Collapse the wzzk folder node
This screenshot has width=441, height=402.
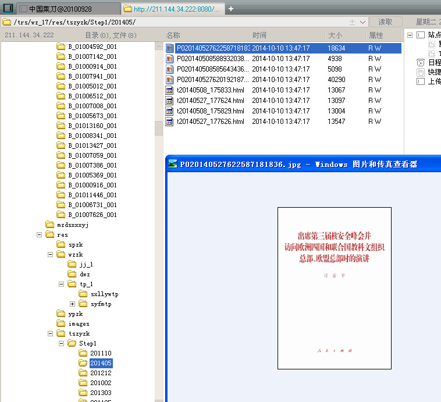[x=51, y=255]
